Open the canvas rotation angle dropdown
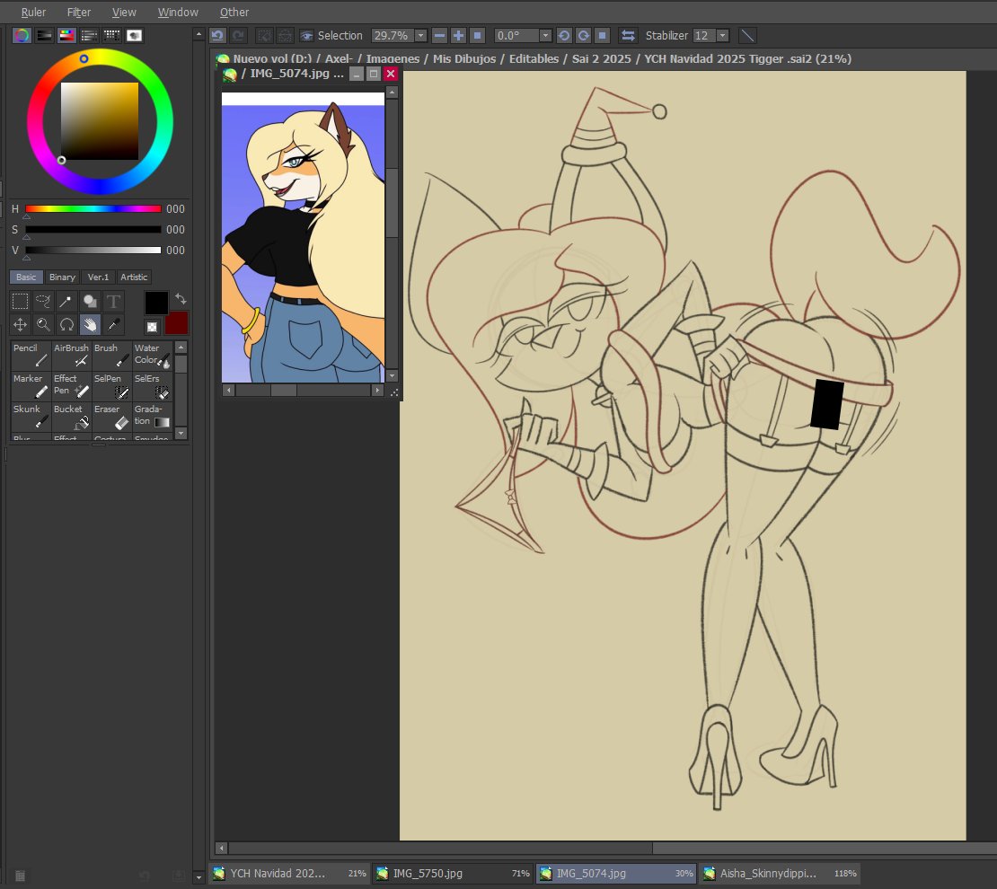 click(x=544, y=35)
